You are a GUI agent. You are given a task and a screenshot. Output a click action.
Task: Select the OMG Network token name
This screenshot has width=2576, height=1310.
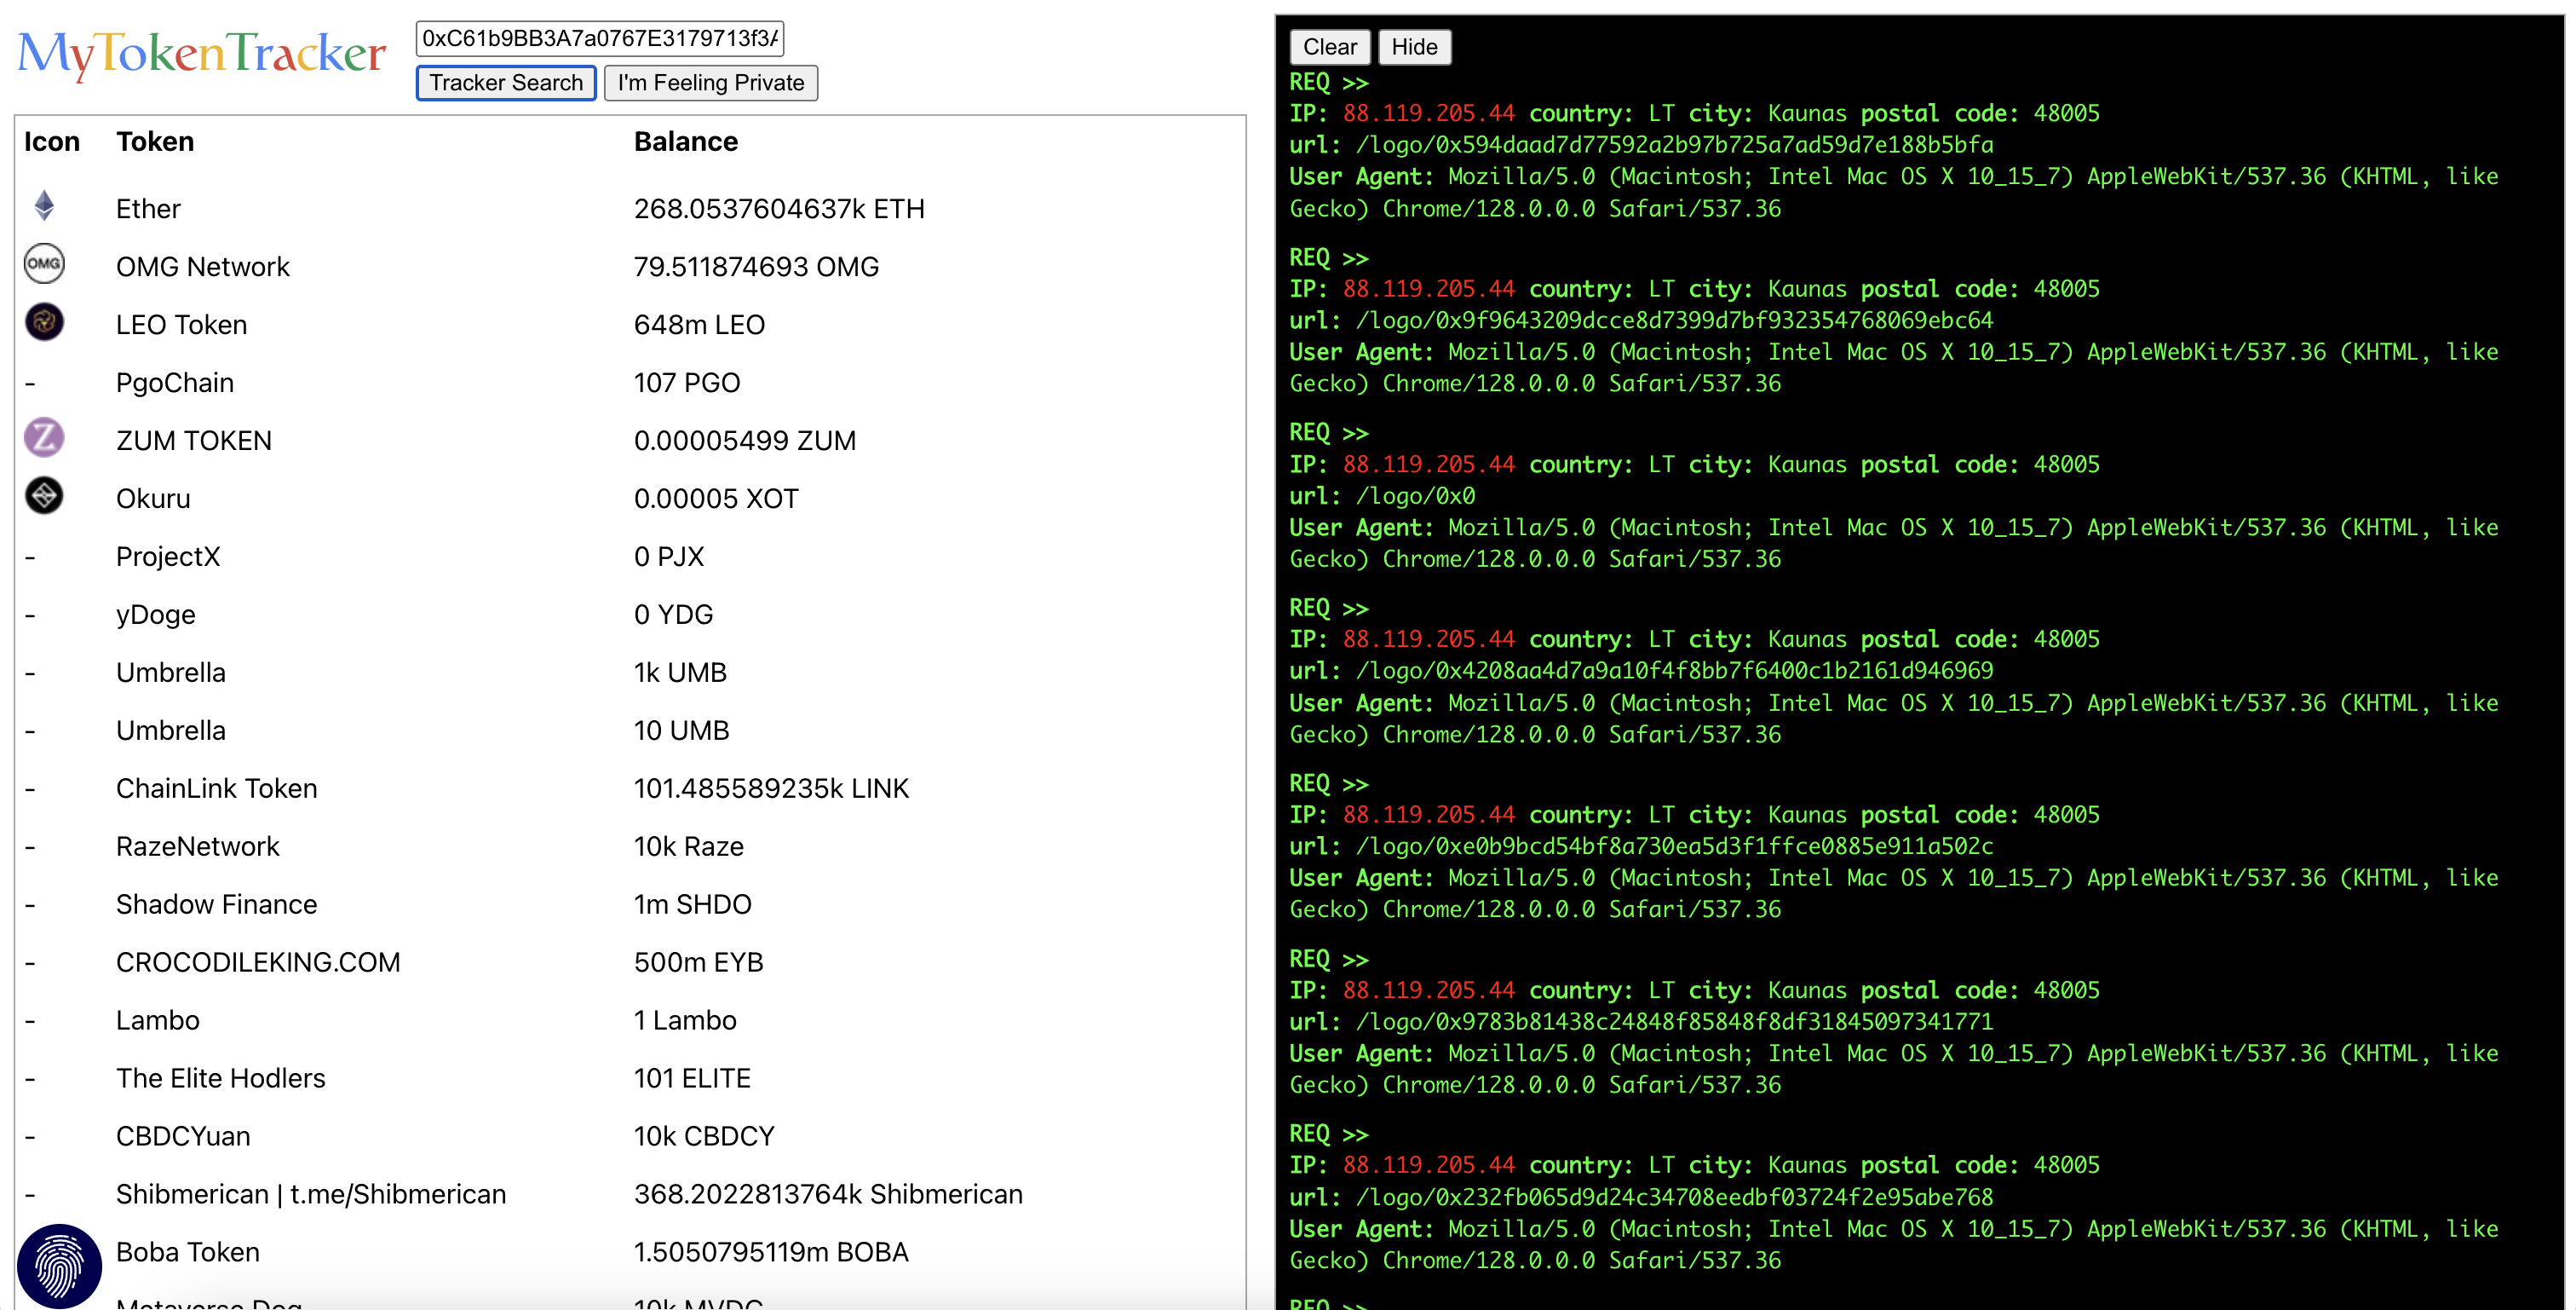(203, 268)
